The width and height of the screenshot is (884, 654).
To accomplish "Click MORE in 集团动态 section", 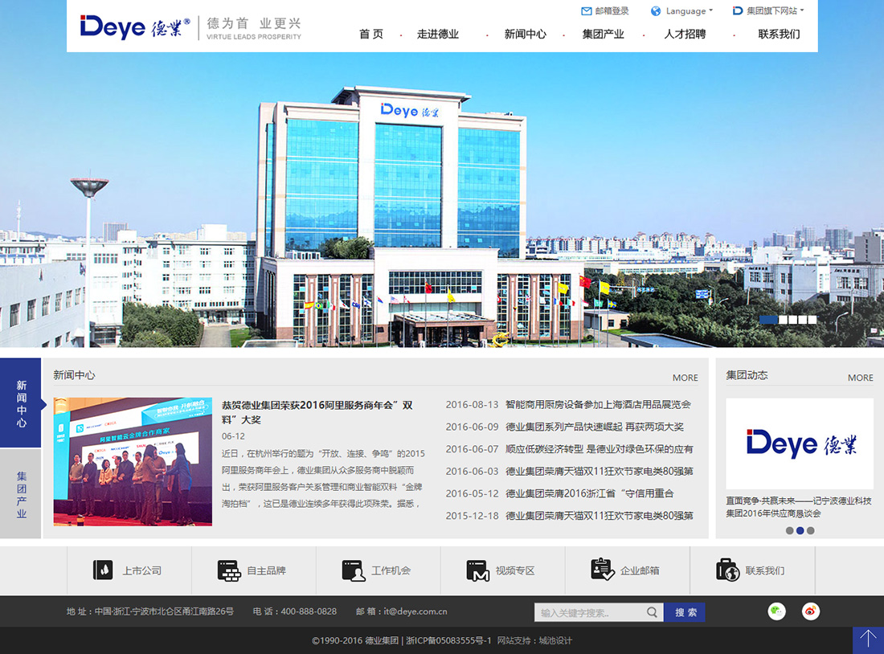I will (861, 378).
